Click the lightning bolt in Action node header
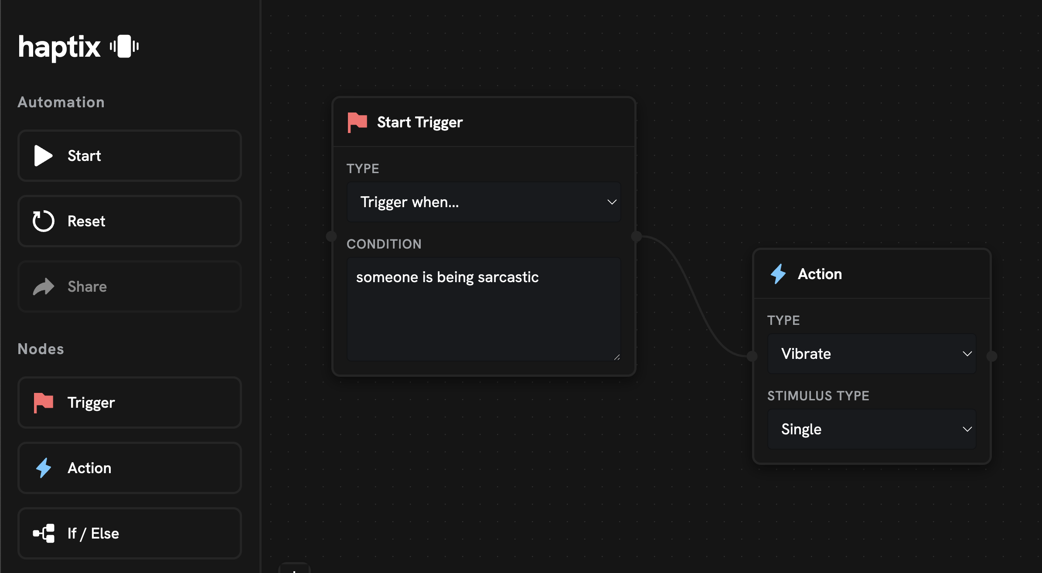Image resolution: width=1042 pixels, height=573 pixels. click(x=778, y=274)
